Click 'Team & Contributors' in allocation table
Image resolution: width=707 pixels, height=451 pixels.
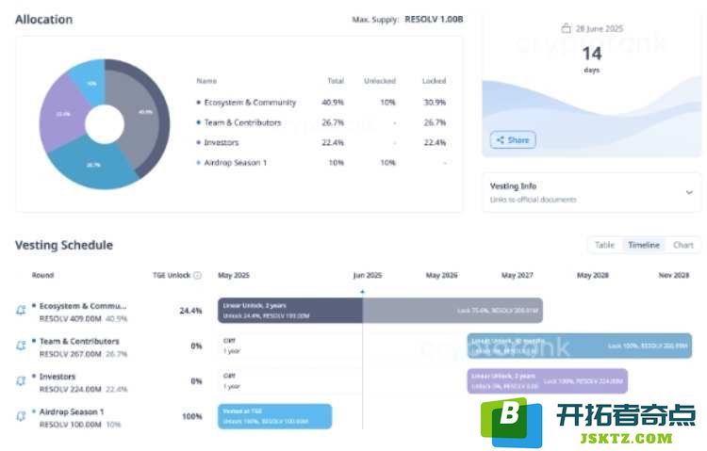(242, 122)
